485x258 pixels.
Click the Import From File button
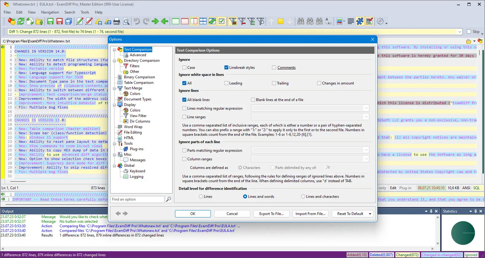(310, 214)
